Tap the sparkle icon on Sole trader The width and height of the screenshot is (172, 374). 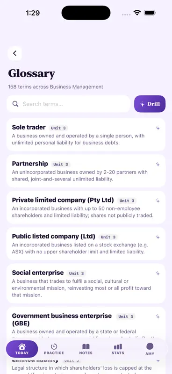158,128
